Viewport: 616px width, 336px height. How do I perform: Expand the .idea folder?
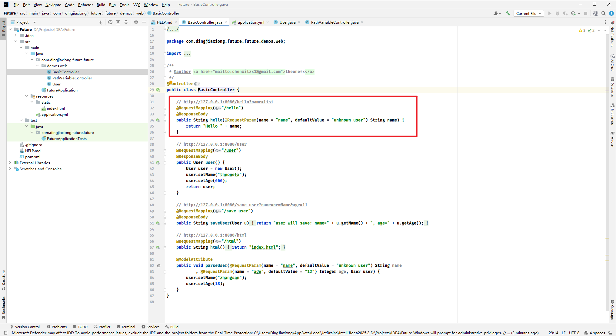click(15, 35)
